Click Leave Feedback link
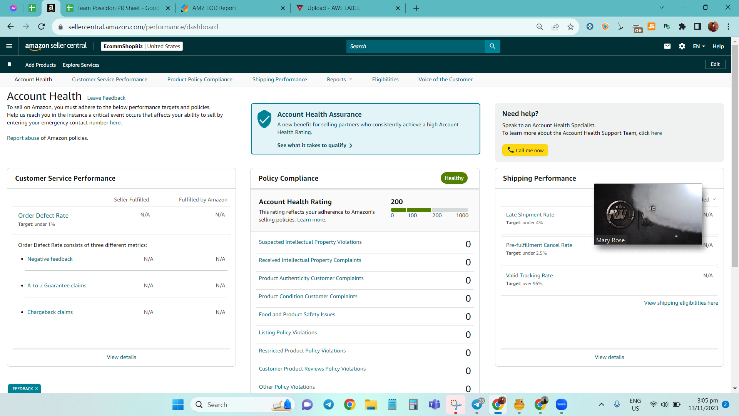 (106, 98)
